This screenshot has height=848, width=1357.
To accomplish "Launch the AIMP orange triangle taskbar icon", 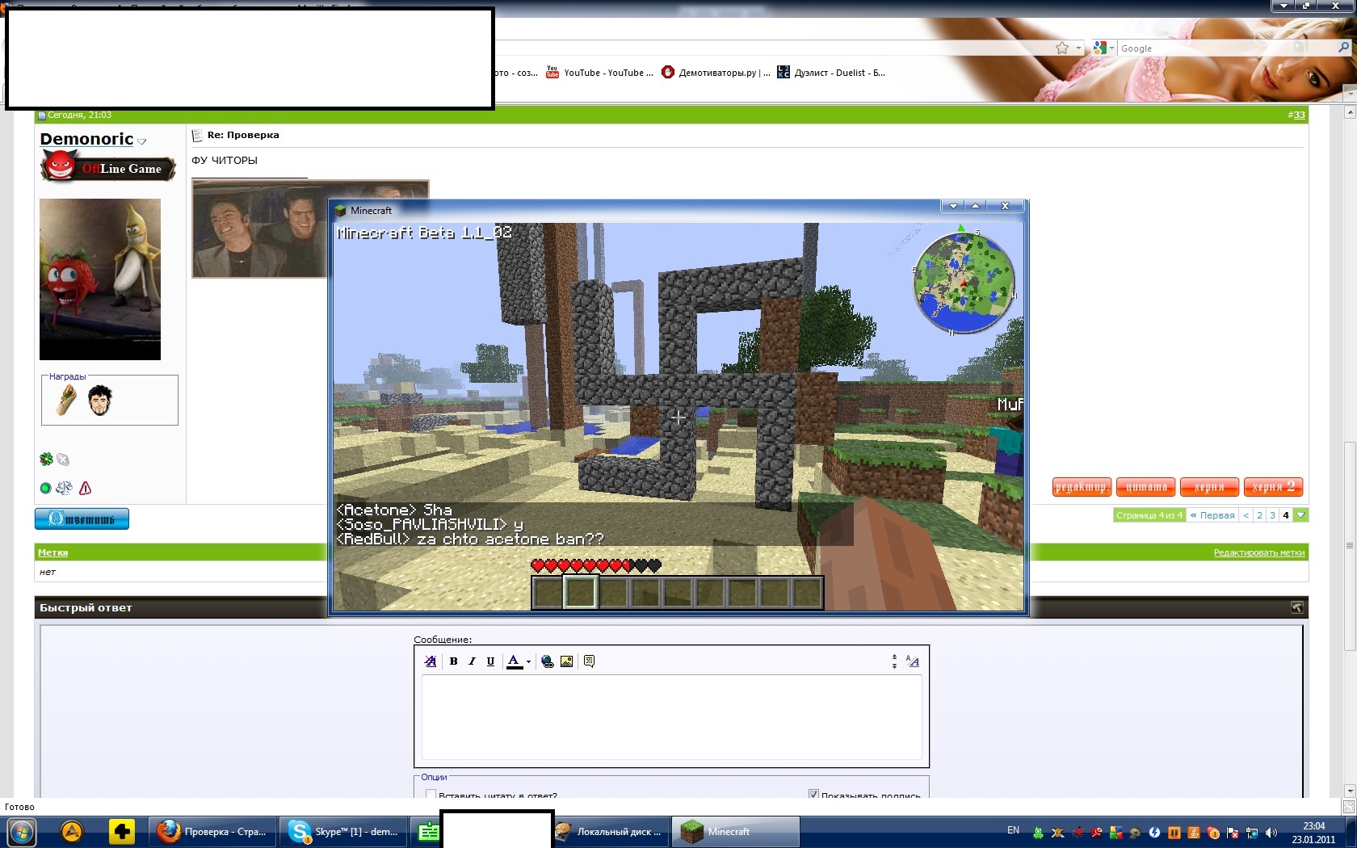I will [x=72, y=832].
